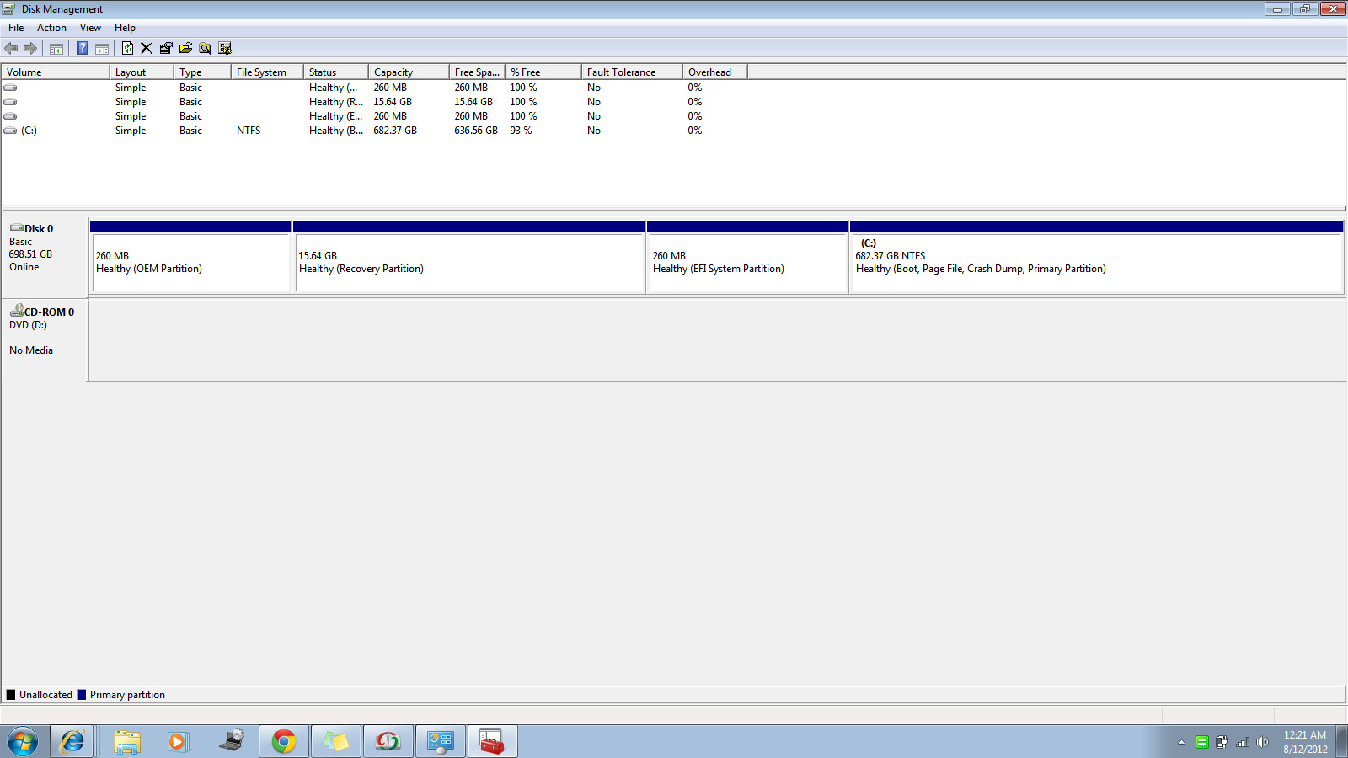Screen dimensions: 1348x758
Task: Click the magnifier Explore toolbar icon
Action: coord(205,49)
